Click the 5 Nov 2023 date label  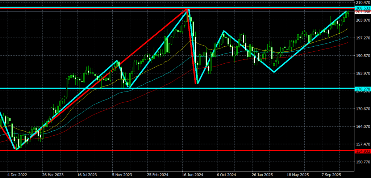(122, 173)
